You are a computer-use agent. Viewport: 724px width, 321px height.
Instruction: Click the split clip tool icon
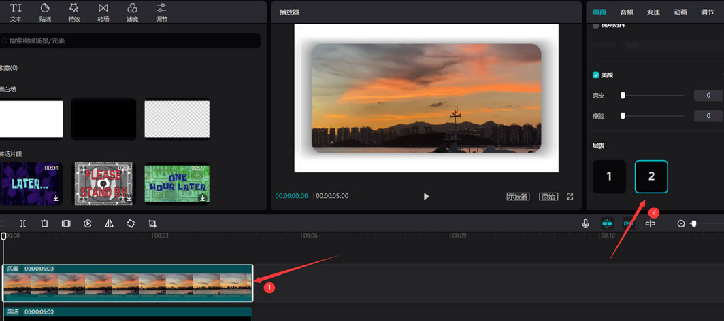(x=22, y=223)
